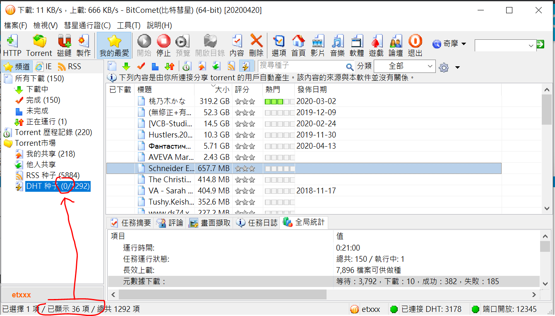Viewport: 555px width, 316px height.
Task: Click the 停止 stop button
Action: coord(163,46)
